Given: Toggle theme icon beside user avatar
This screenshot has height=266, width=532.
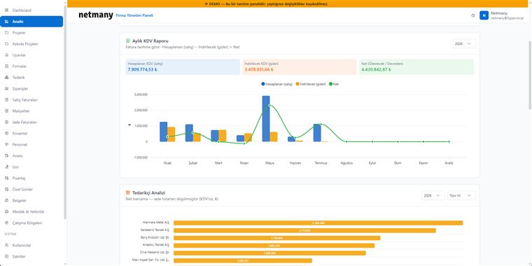Looking at the screenshot, I should tap(473, 15).
